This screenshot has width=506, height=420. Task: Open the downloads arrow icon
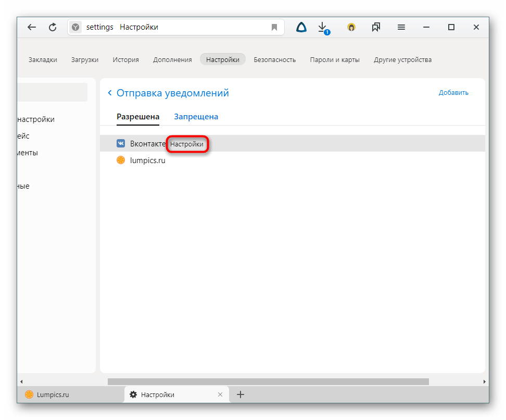[x=323, y=28]
